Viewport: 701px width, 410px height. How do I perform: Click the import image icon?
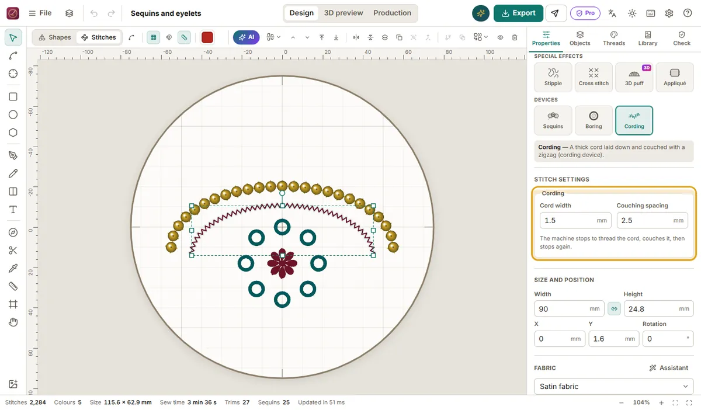pos(13,384)
